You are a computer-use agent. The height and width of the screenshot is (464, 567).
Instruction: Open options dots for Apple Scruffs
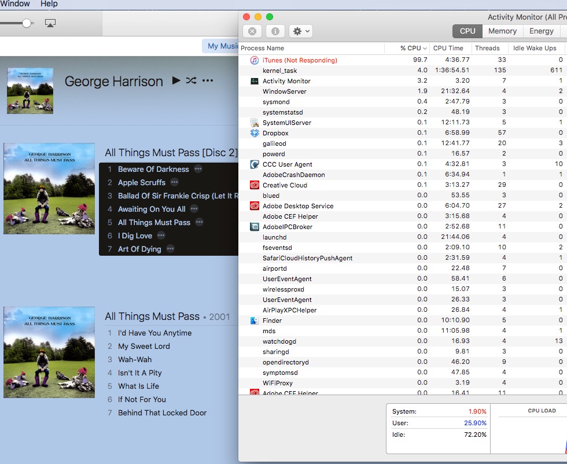[174, 182]
